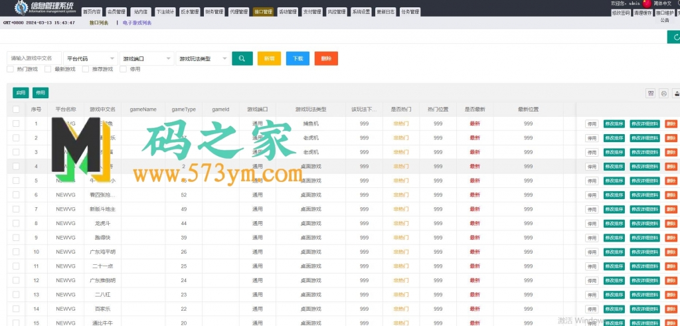This screenshot has width=680, height=326.
Task: Click the 是否热门 column header
Action: 400,110
